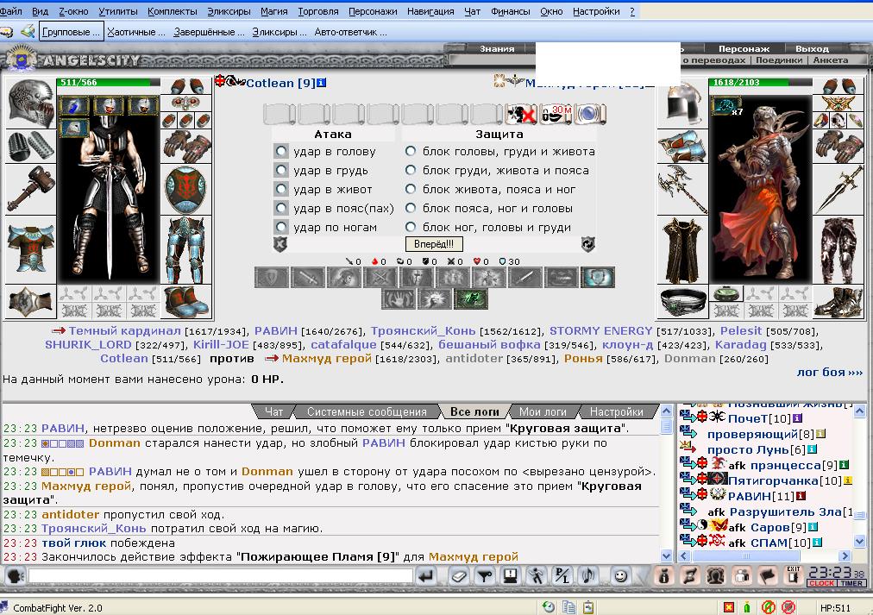
Task: Switch to the Мои логи tab
Action: tap(543, 411)
